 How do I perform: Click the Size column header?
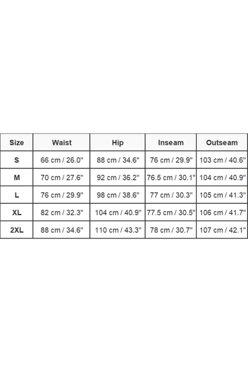tap(17, 142)
